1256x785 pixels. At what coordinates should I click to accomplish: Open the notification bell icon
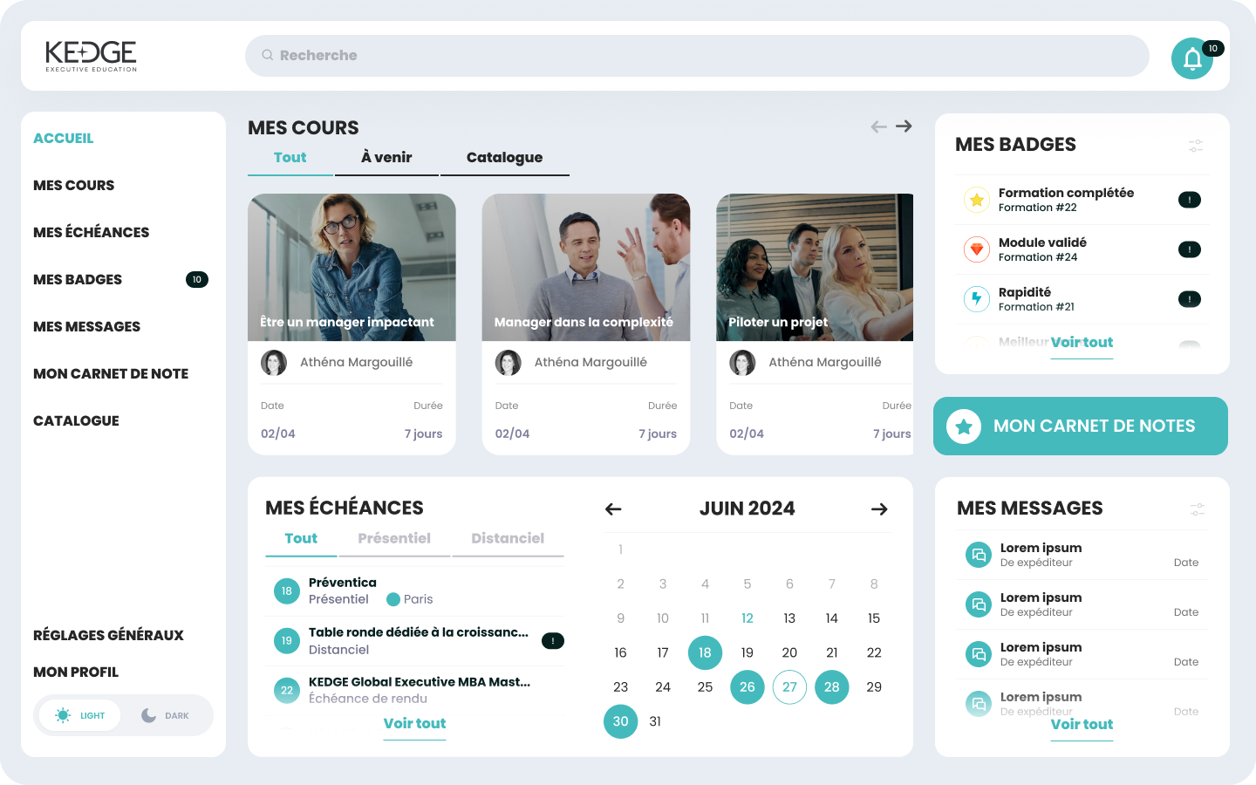(x=1191, y=58)
